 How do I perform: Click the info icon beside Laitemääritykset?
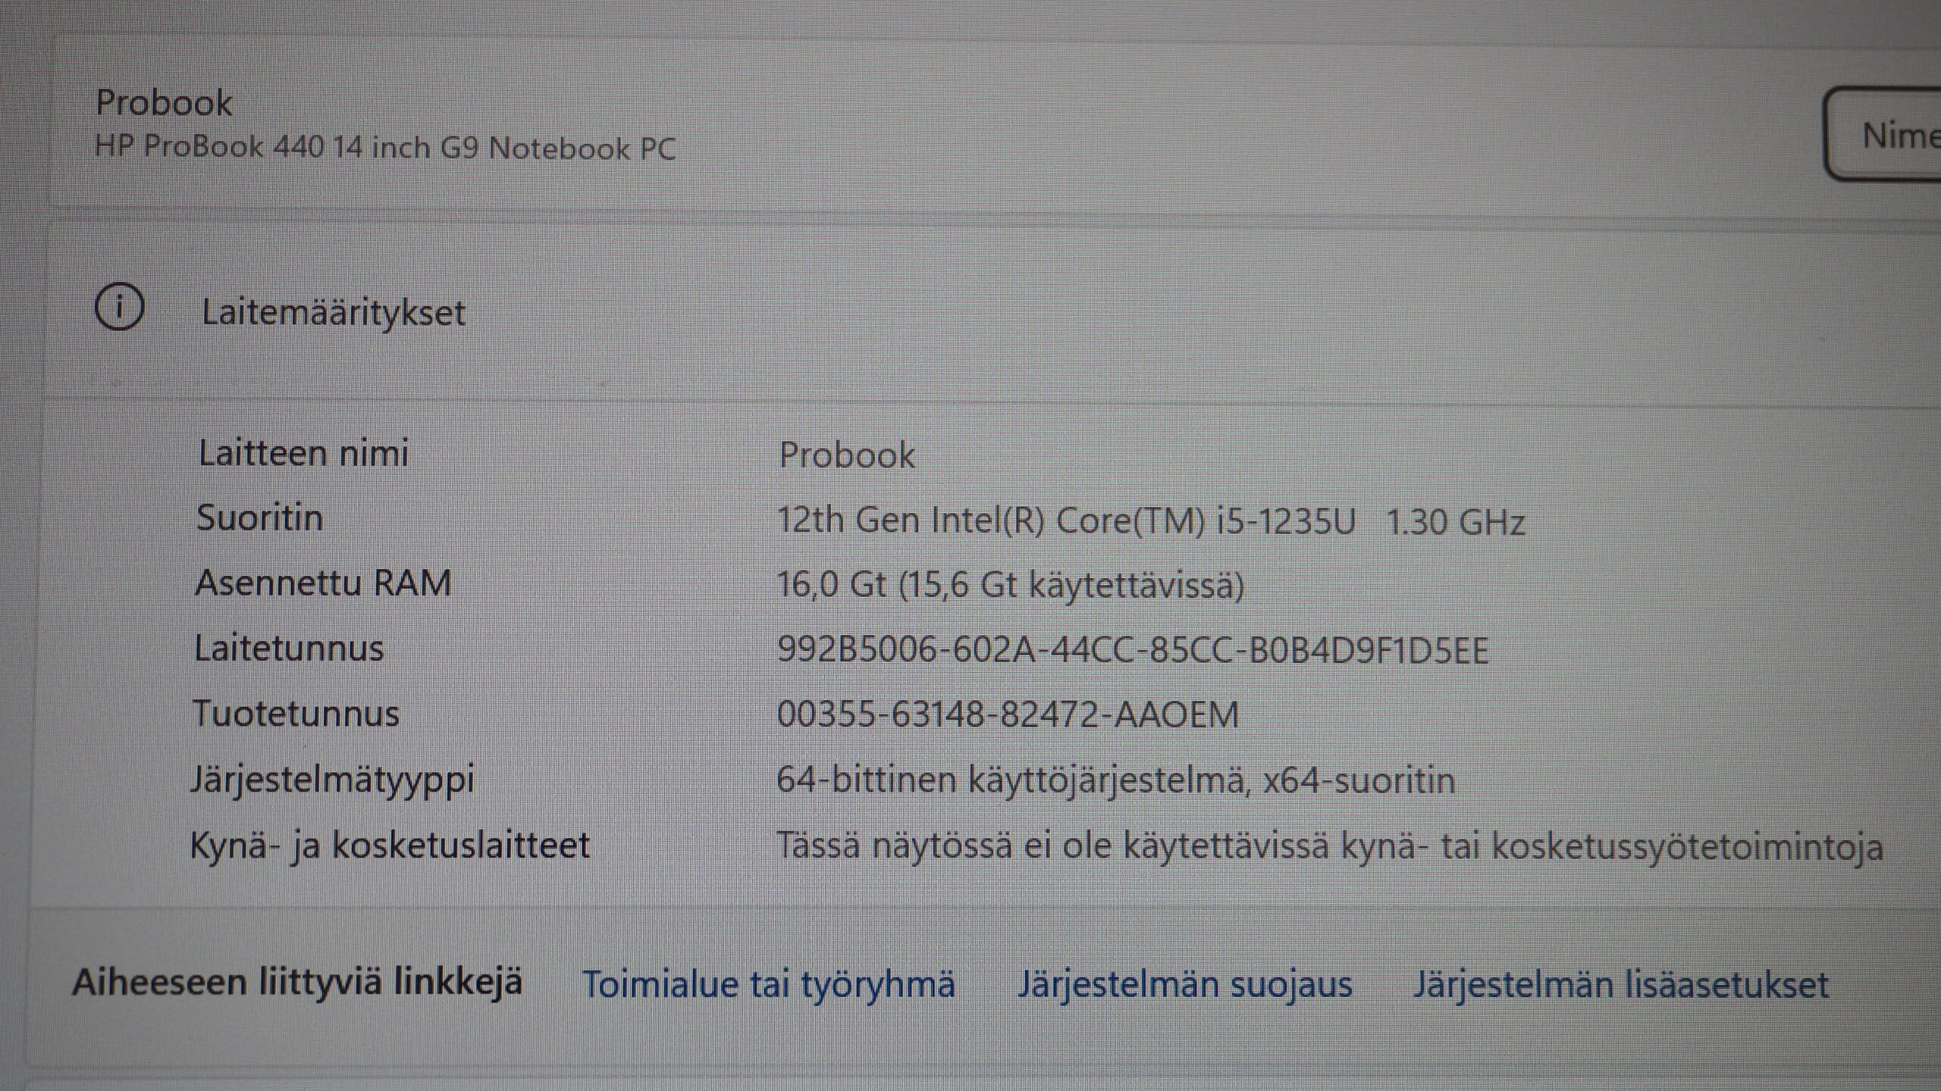119,308
